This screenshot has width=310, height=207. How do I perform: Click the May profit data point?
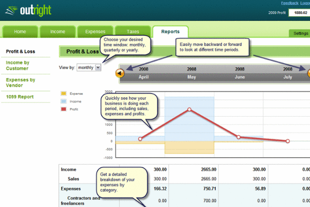tap(189, 109)
